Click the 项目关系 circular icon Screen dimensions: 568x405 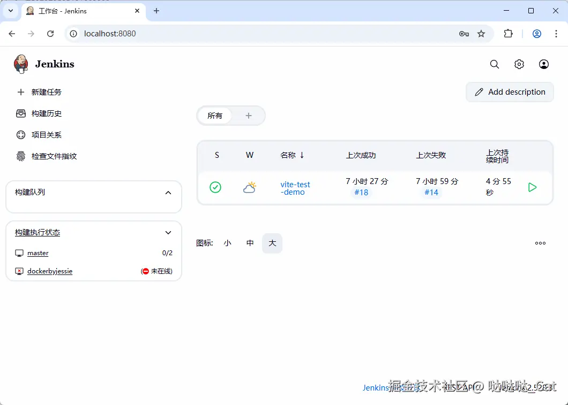pos(21,135)
